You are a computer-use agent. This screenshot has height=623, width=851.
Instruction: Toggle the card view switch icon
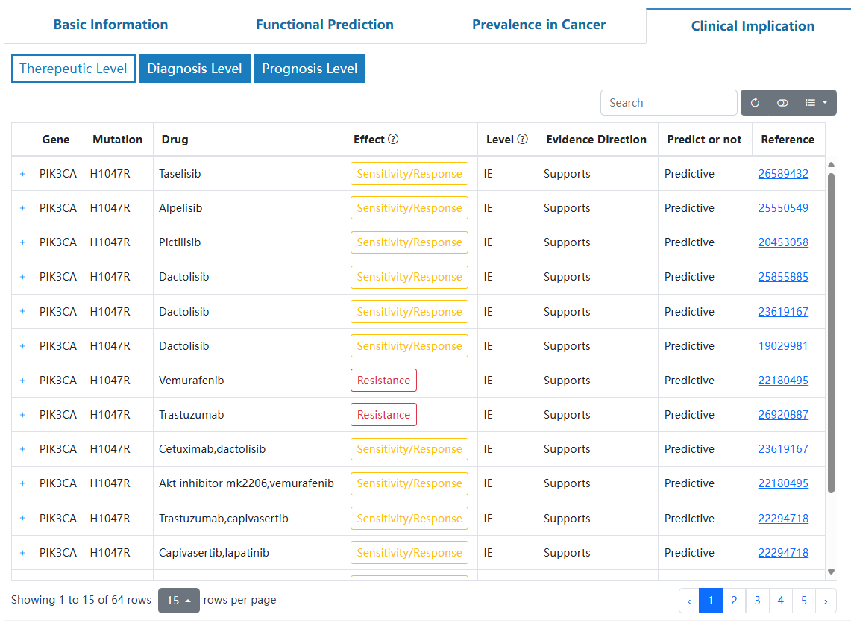[x=782, y=103]
